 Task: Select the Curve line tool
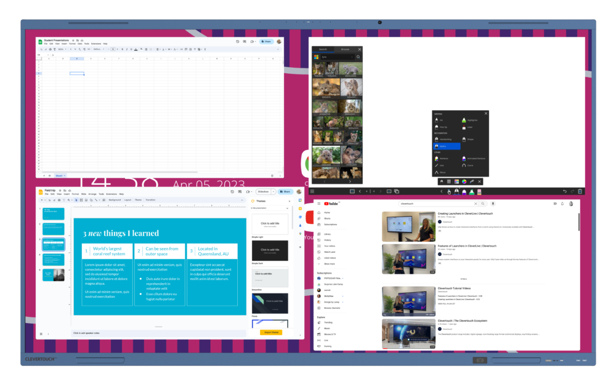[x=467, y=165]
